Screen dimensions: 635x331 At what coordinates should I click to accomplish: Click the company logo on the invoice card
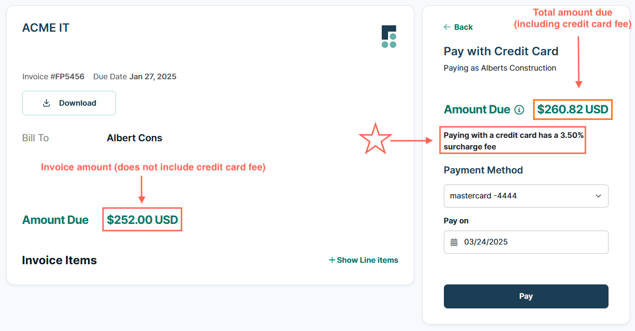click(389, 36)
